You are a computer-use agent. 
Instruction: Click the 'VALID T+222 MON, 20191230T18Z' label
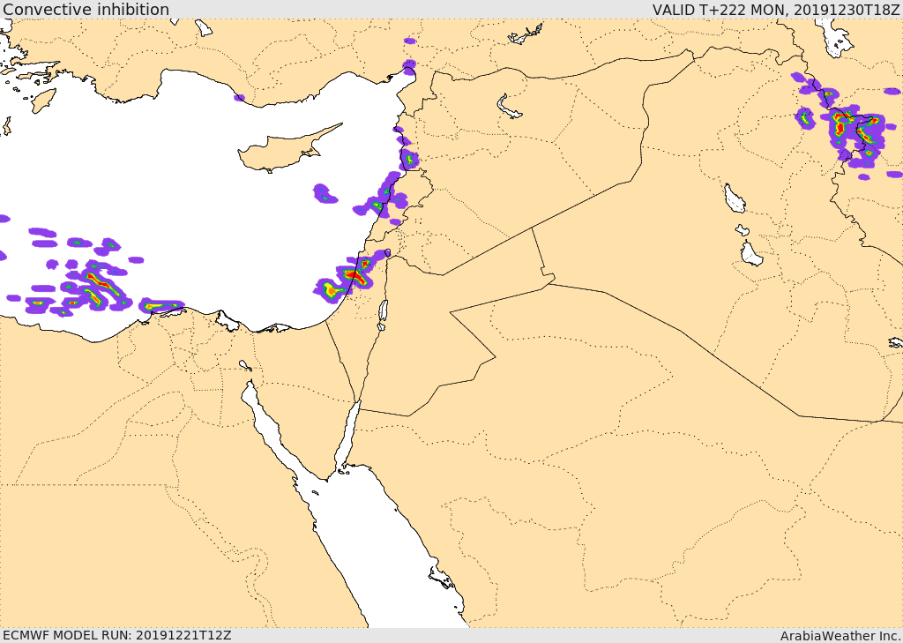(776, 10)
